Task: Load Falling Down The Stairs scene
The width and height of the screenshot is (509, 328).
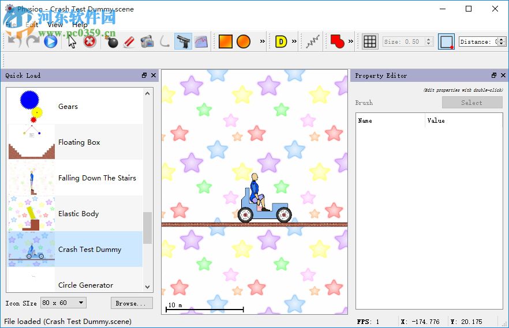Action: tap(75, 178)
